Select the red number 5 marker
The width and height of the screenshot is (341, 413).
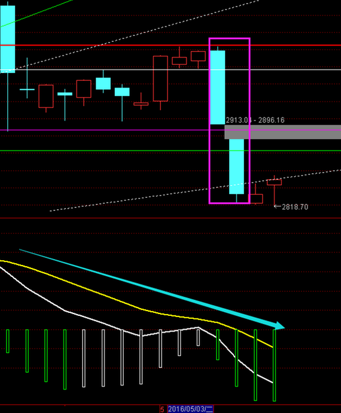click(162, 409)
